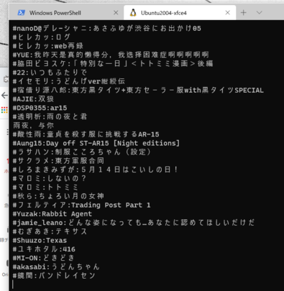This screenshot has width=284, height=291.
Task: Click the line '#Shuuzo:Texas'
Action: 40,241
